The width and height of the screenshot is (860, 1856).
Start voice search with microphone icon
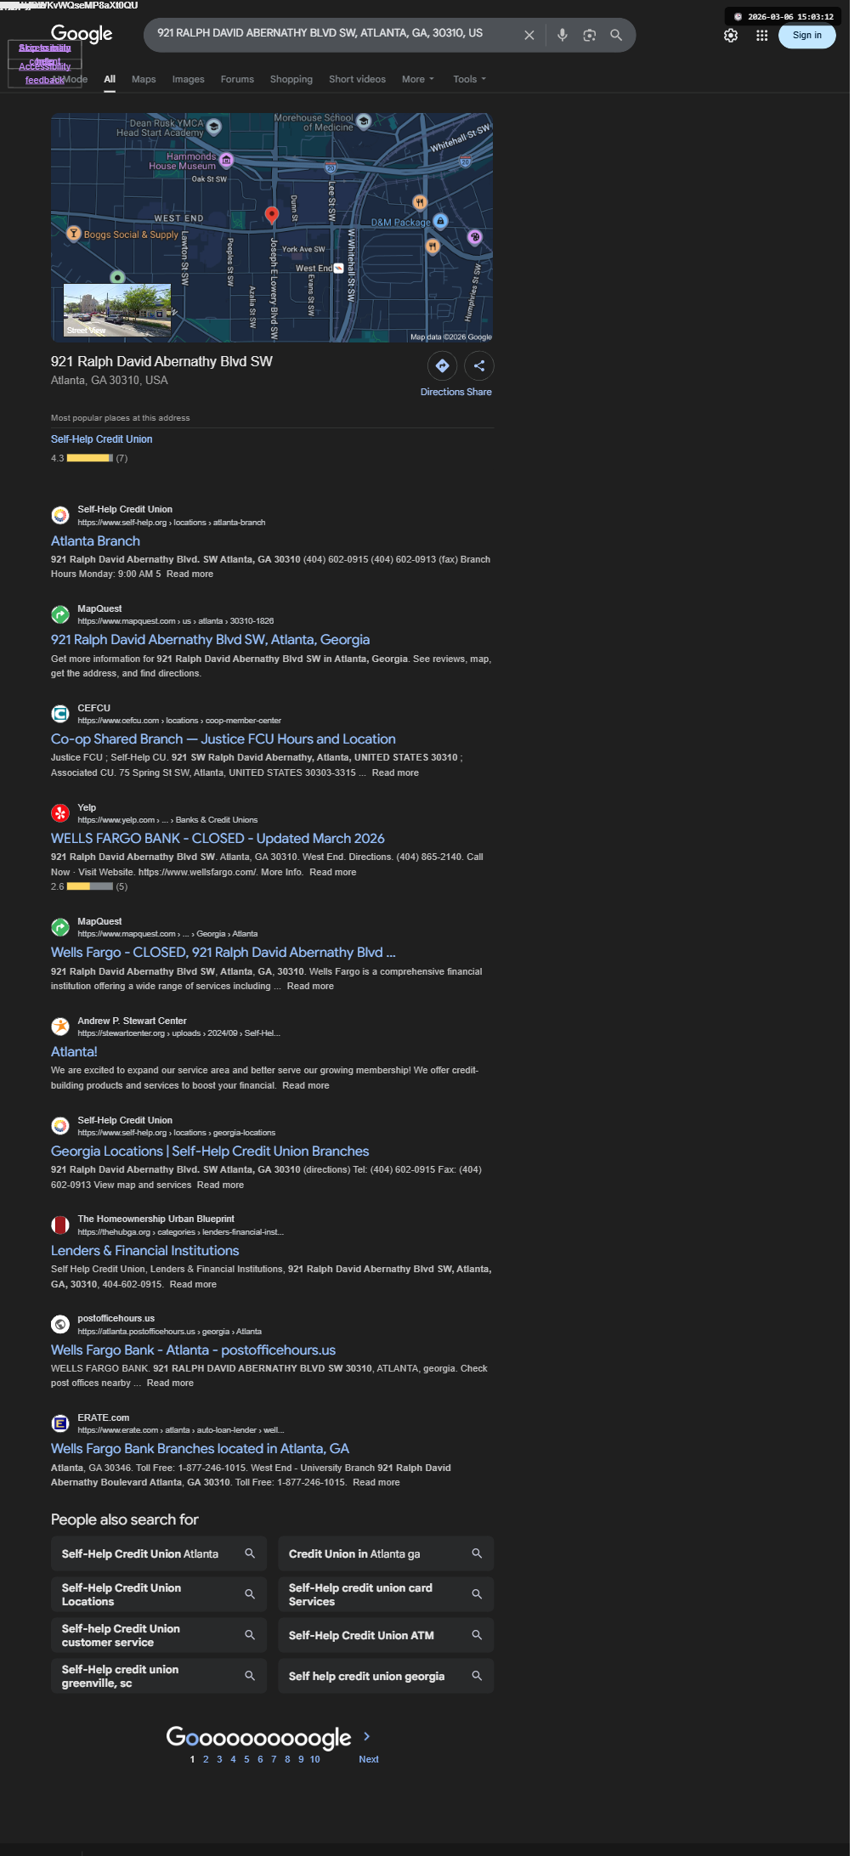tap(562, 35)
